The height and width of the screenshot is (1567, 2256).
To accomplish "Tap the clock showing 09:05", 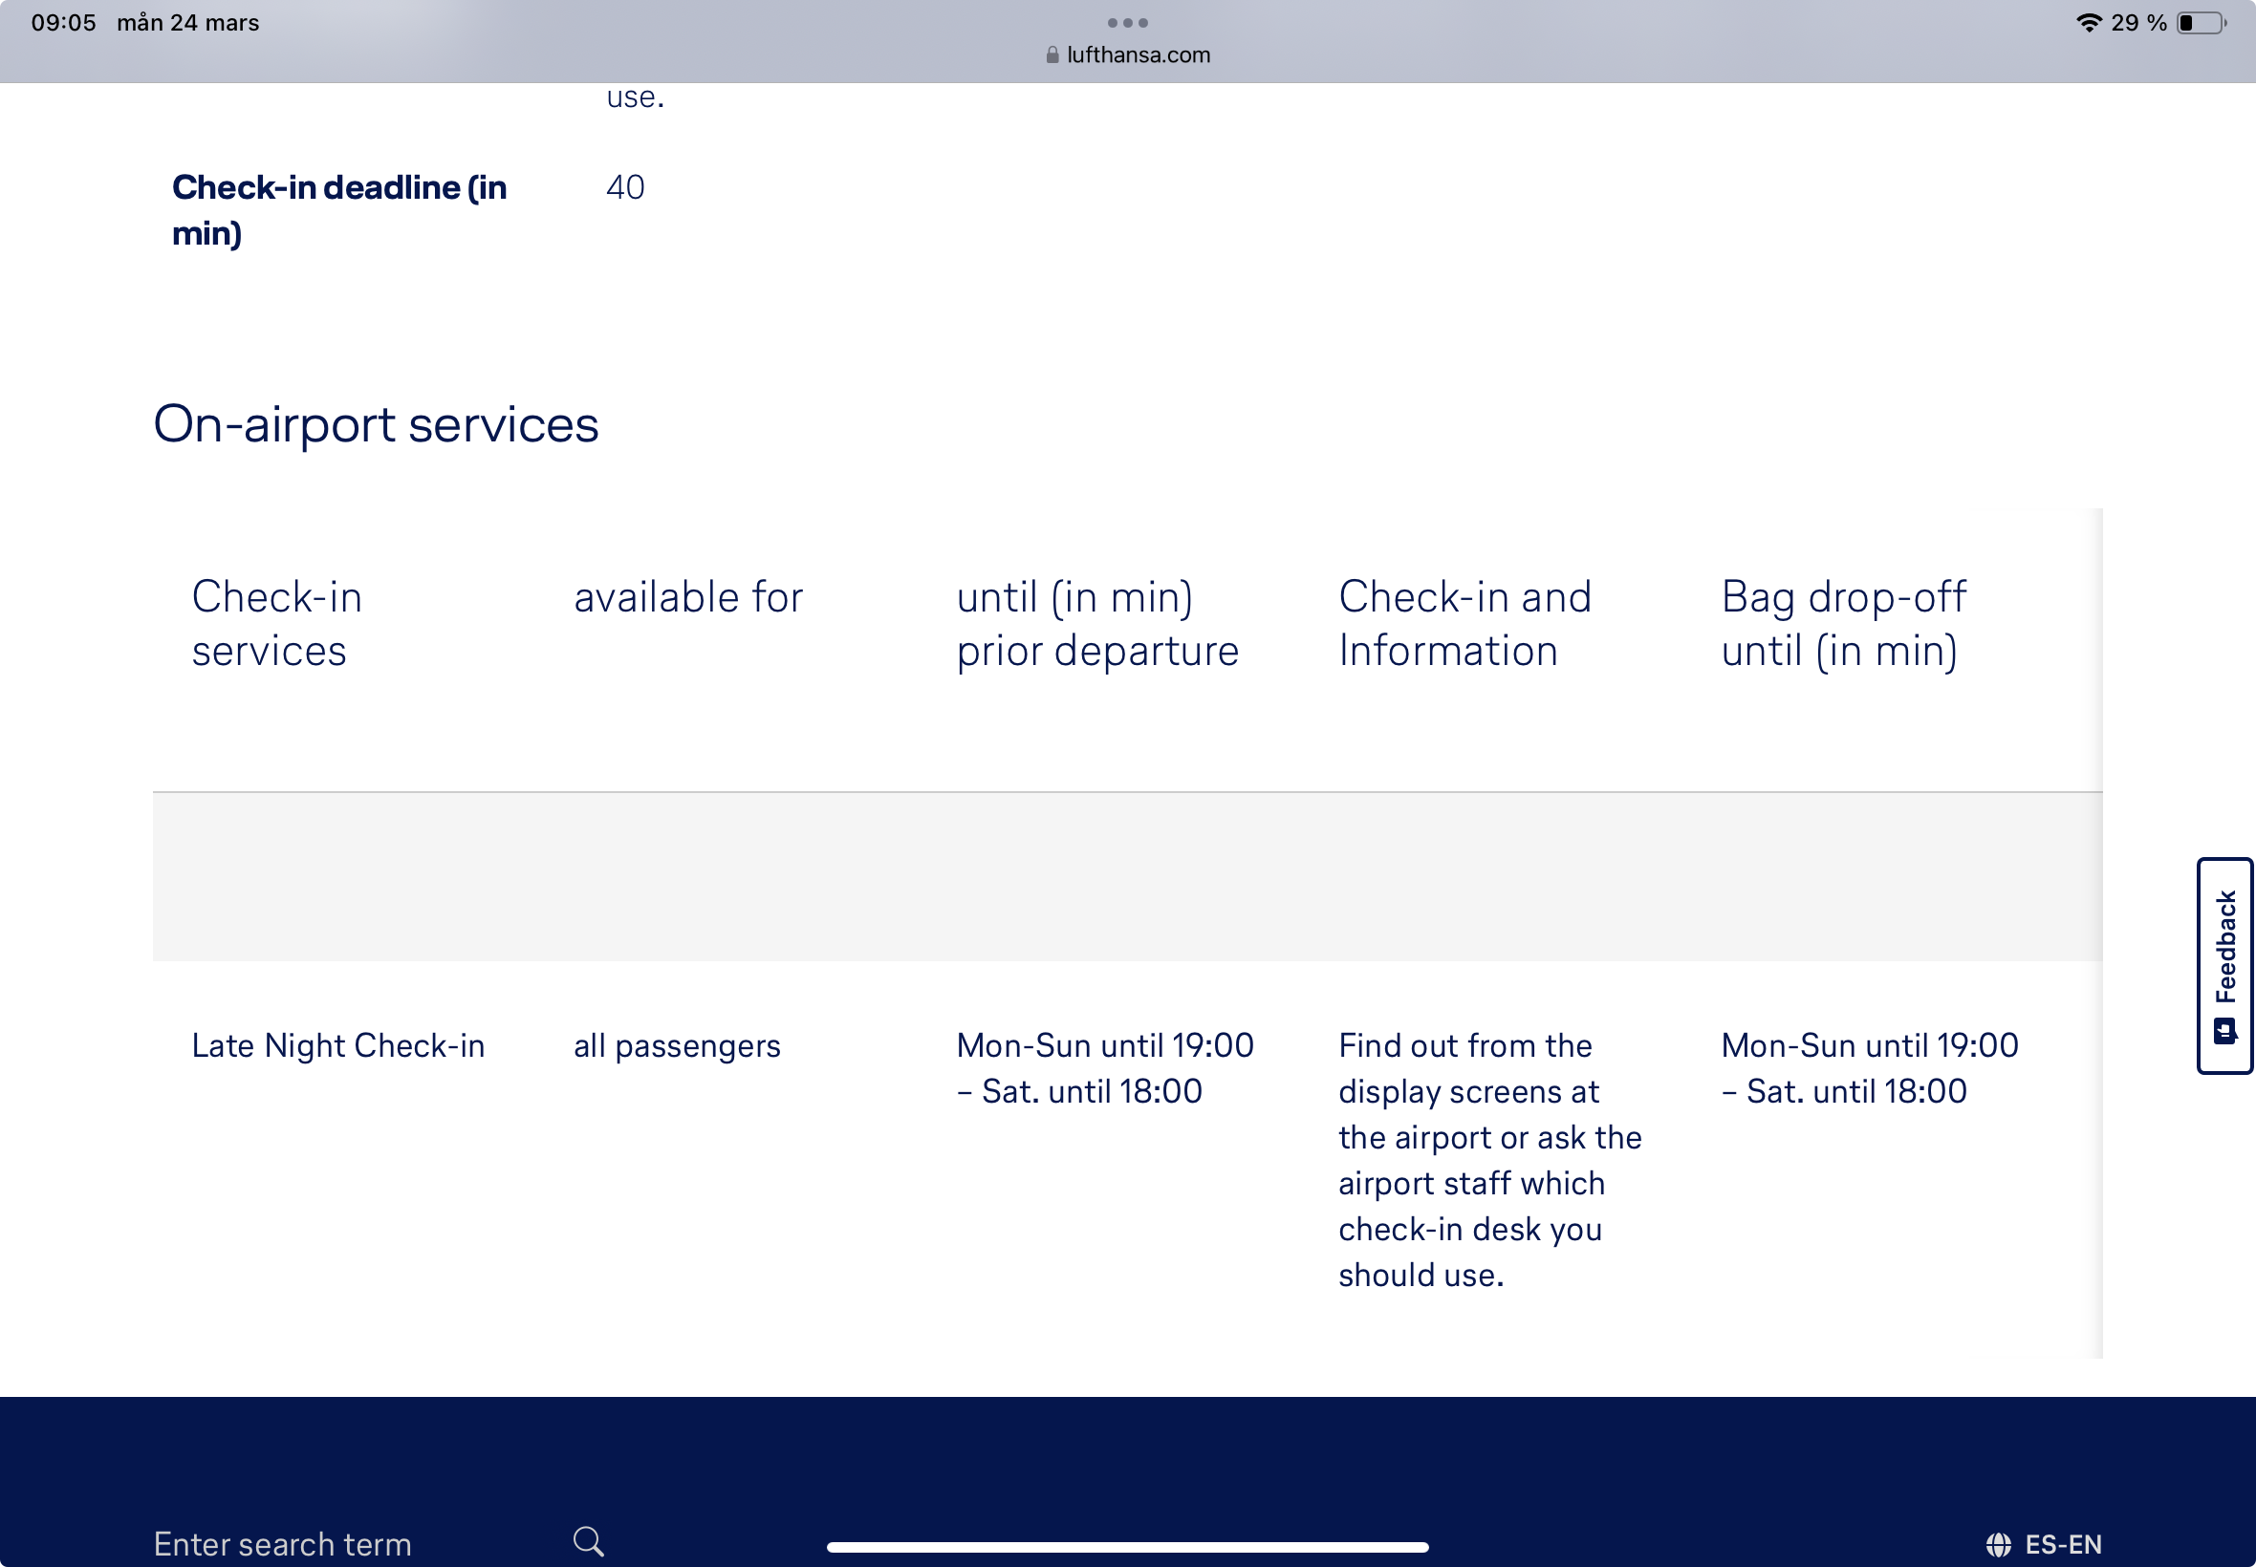I will point(64,23).
